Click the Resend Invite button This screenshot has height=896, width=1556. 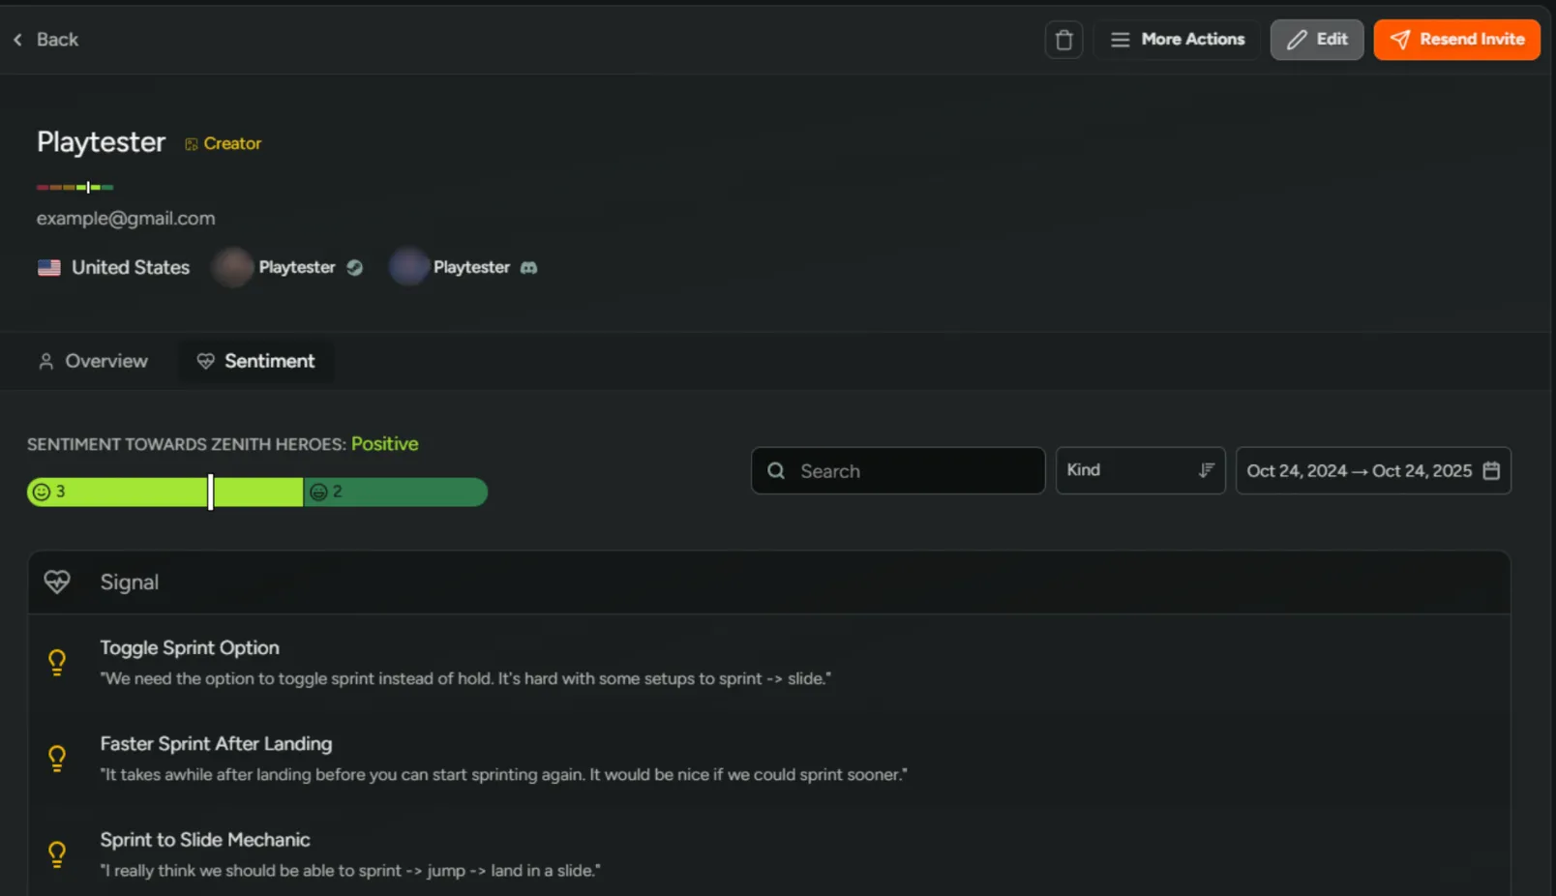(x=1456, y=40)
